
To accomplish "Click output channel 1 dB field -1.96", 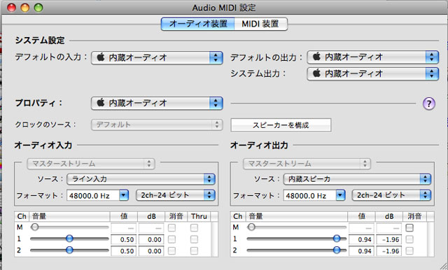I will [389, 239].
